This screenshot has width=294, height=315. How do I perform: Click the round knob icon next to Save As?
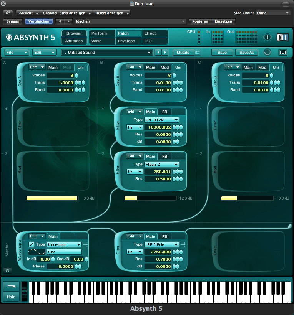[267, 52]
